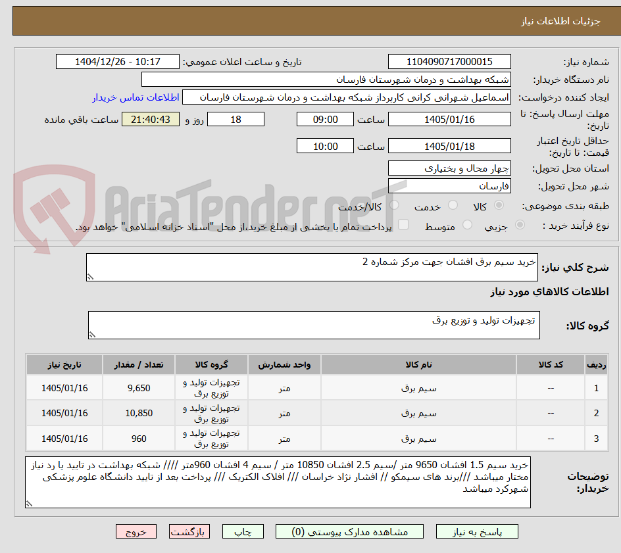Click the نام دستگاه خریدار field

pos(326,80)
